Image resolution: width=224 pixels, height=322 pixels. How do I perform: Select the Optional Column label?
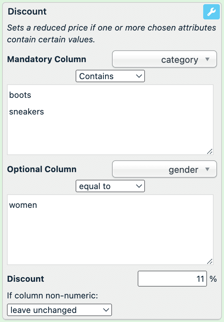[42, 169]
